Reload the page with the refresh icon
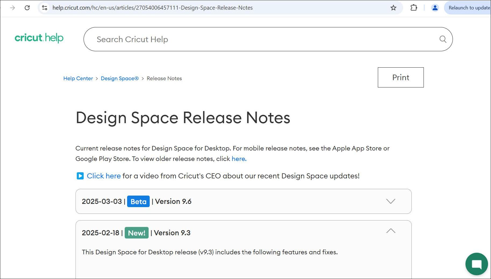This screenshot has width=491, height=279. [x=27, y=8]
